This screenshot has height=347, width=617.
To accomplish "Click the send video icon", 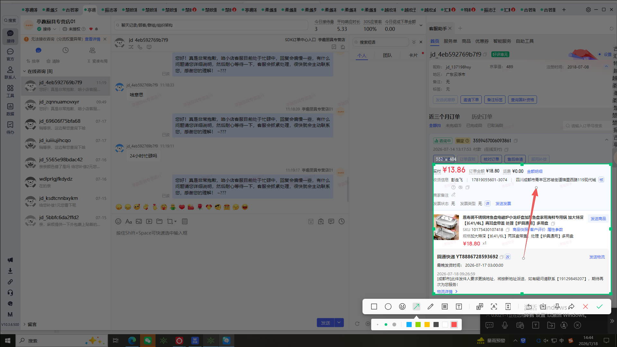I will tap(149, 221).
